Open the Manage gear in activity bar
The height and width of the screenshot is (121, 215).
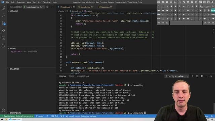[x=3, y=110]
